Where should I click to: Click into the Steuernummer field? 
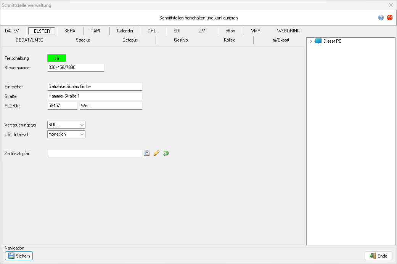click(76, 67)
